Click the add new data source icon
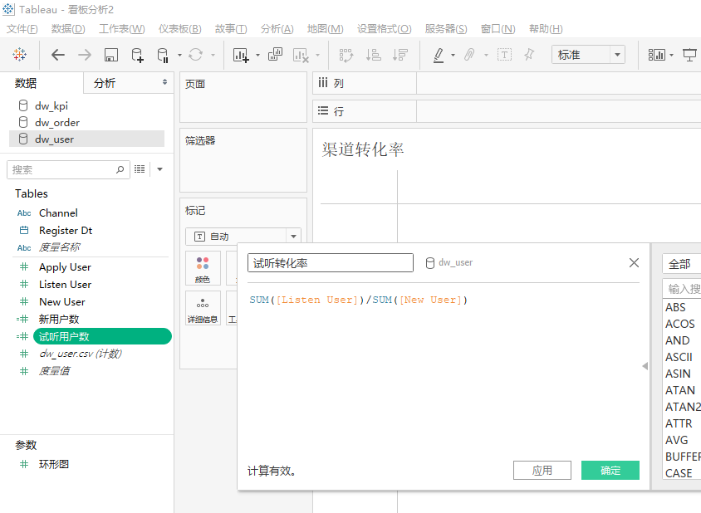Viewport: 701px width, 513px height. click(137, 55)
